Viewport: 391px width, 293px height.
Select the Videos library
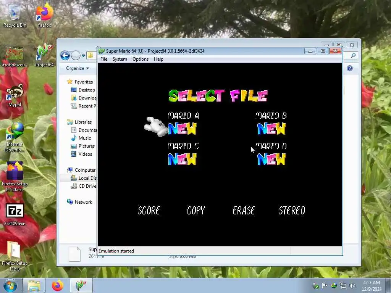(x=82, y=154)
